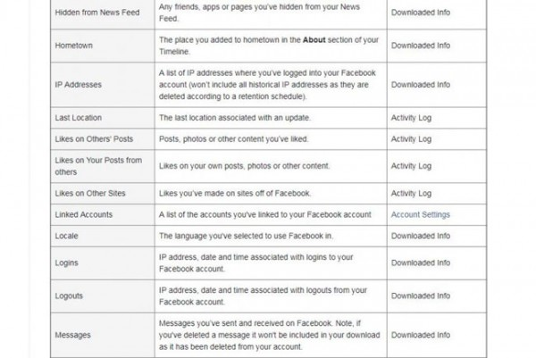Click Activity Log for Likes on Other Sites
This screenshot has height=358, width=536.
(x=411, y=194)
